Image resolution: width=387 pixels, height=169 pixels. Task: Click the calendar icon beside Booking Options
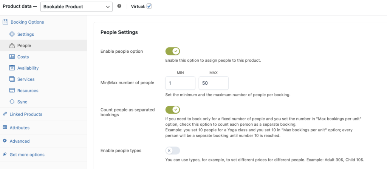(x=5, y=22)
